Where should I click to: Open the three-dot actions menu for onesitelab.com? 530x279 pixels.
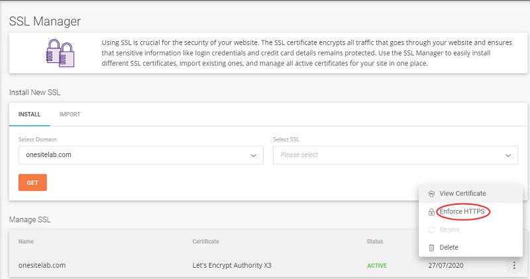coord(514,266)
